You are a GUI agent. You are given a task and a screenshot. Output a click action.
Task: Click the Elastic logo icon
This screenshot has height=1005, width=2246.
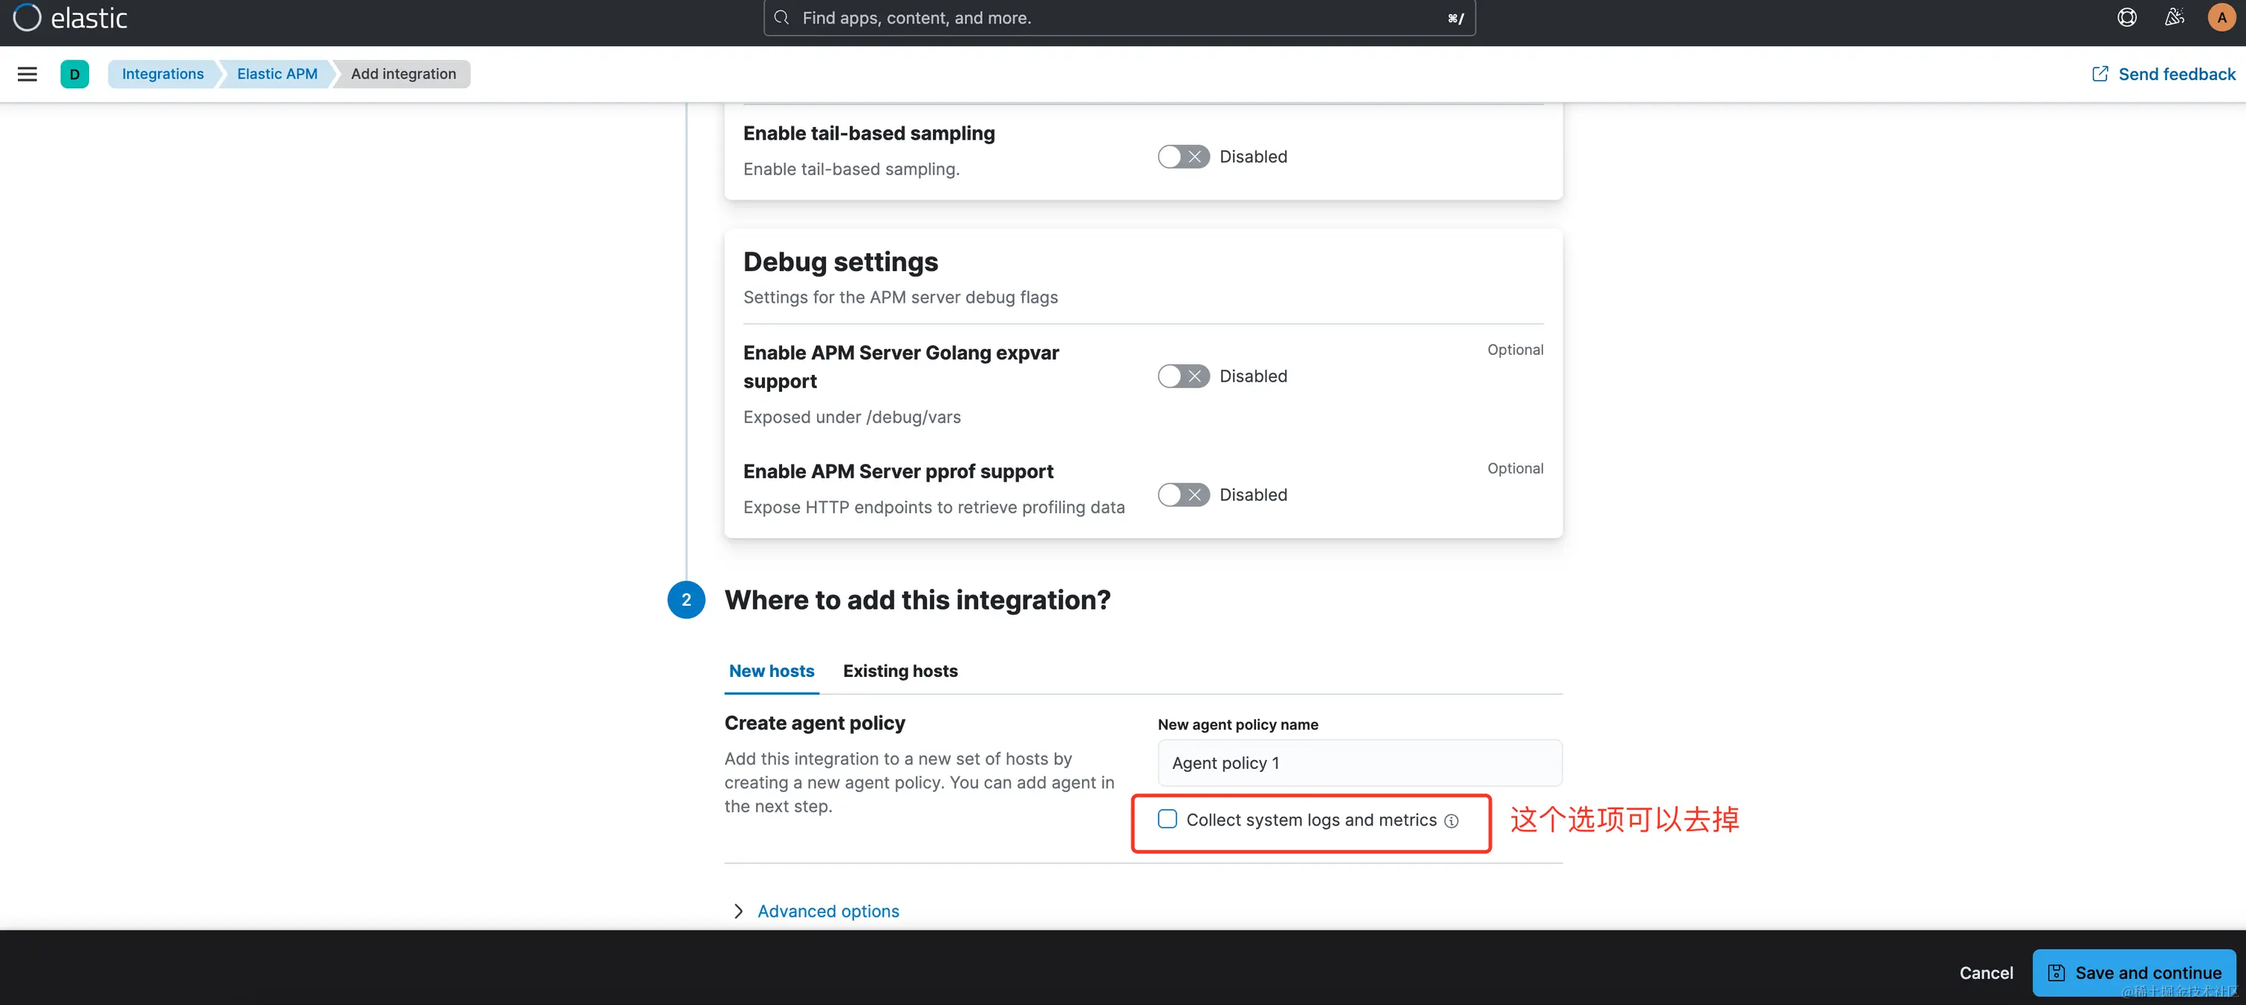click(27, 16)
